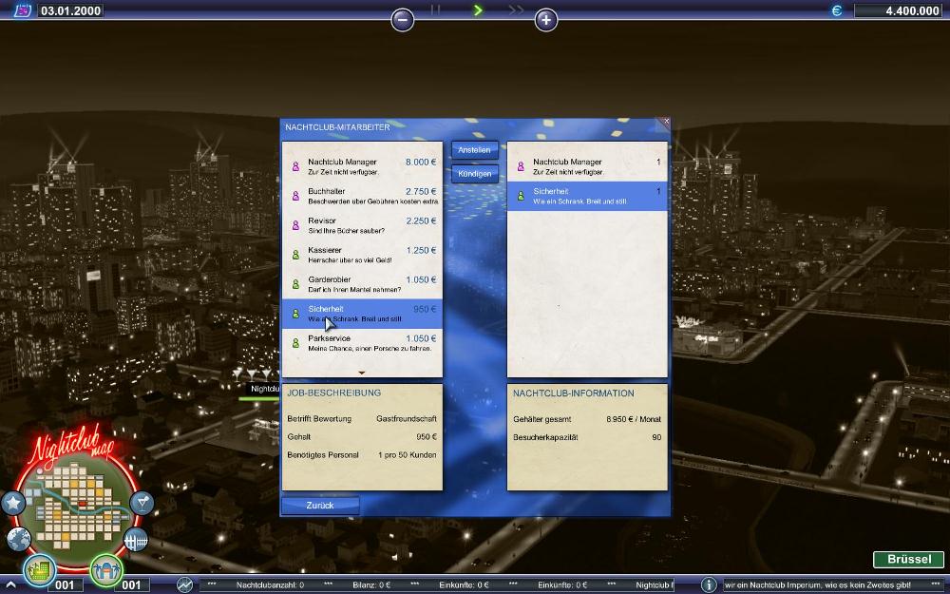Image resolution: width=950 pixels, height=594 pixels.
Task: Click the fence icon beside the minimap
Action: tap(136, 541)
